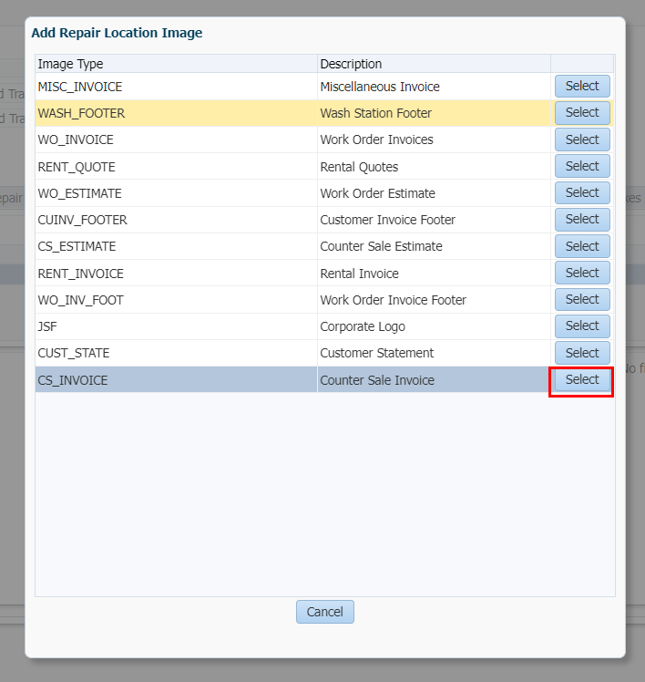
Task: Click Select for Work Order Invoice Footer
Action: [582, 299]
